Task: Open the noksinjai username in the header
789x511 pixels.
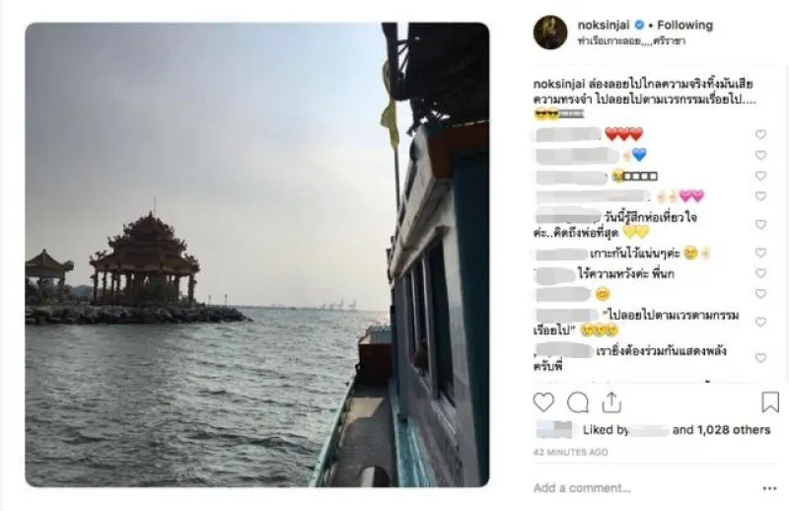Action: point(604,25)
